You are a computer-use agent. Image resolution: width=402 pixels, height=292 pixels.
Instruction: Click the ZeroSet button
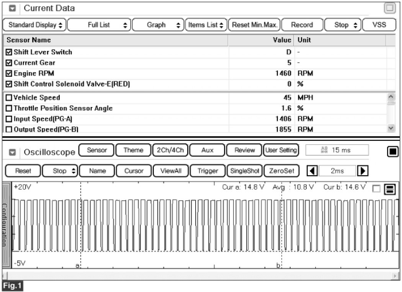(281, 171)
